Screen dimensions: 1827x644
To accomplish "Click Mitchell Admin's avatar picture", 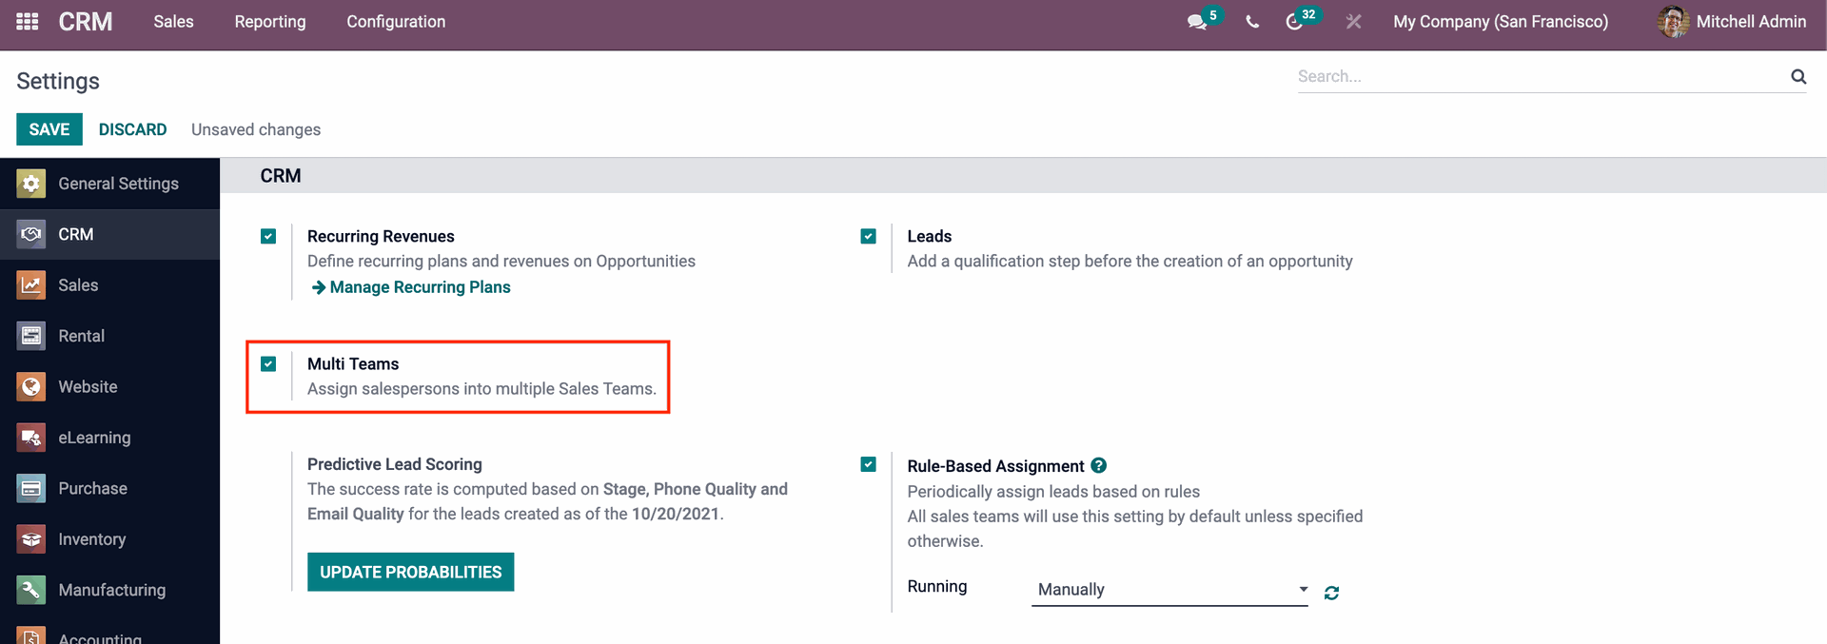I will pos(1673,21).
